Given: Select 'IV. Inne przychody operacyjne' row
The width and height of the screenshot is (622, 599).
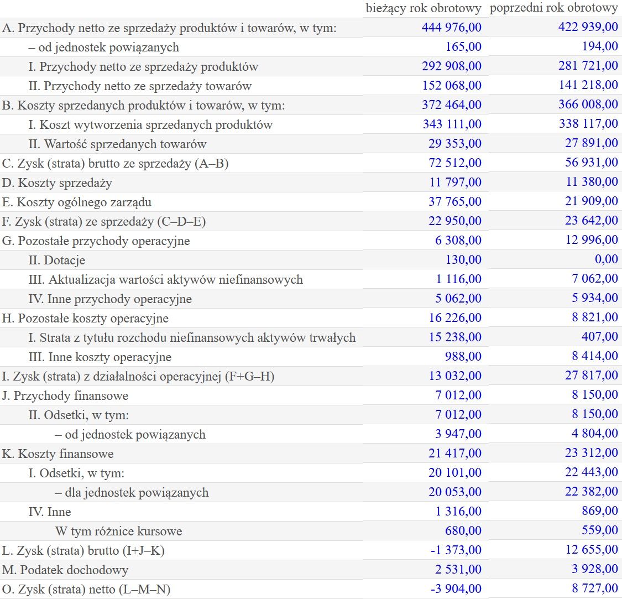Looking at the screenshot, I should point(110,299).
